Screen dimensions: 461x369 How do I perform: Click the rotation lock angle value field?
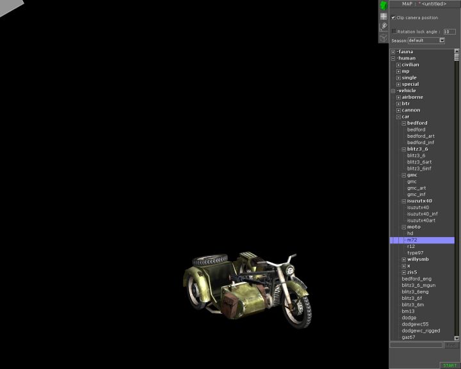[449, 31]
